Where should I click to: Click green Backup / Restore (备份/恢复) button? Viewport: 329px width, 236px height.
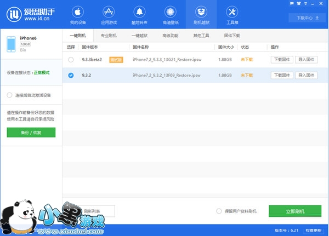pos(31,132)
